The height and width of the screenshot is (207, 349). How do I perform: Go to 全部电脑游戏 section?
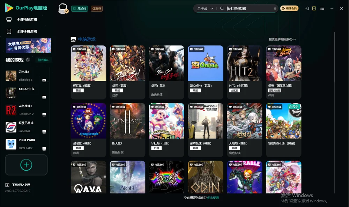(x=22, y=20)
